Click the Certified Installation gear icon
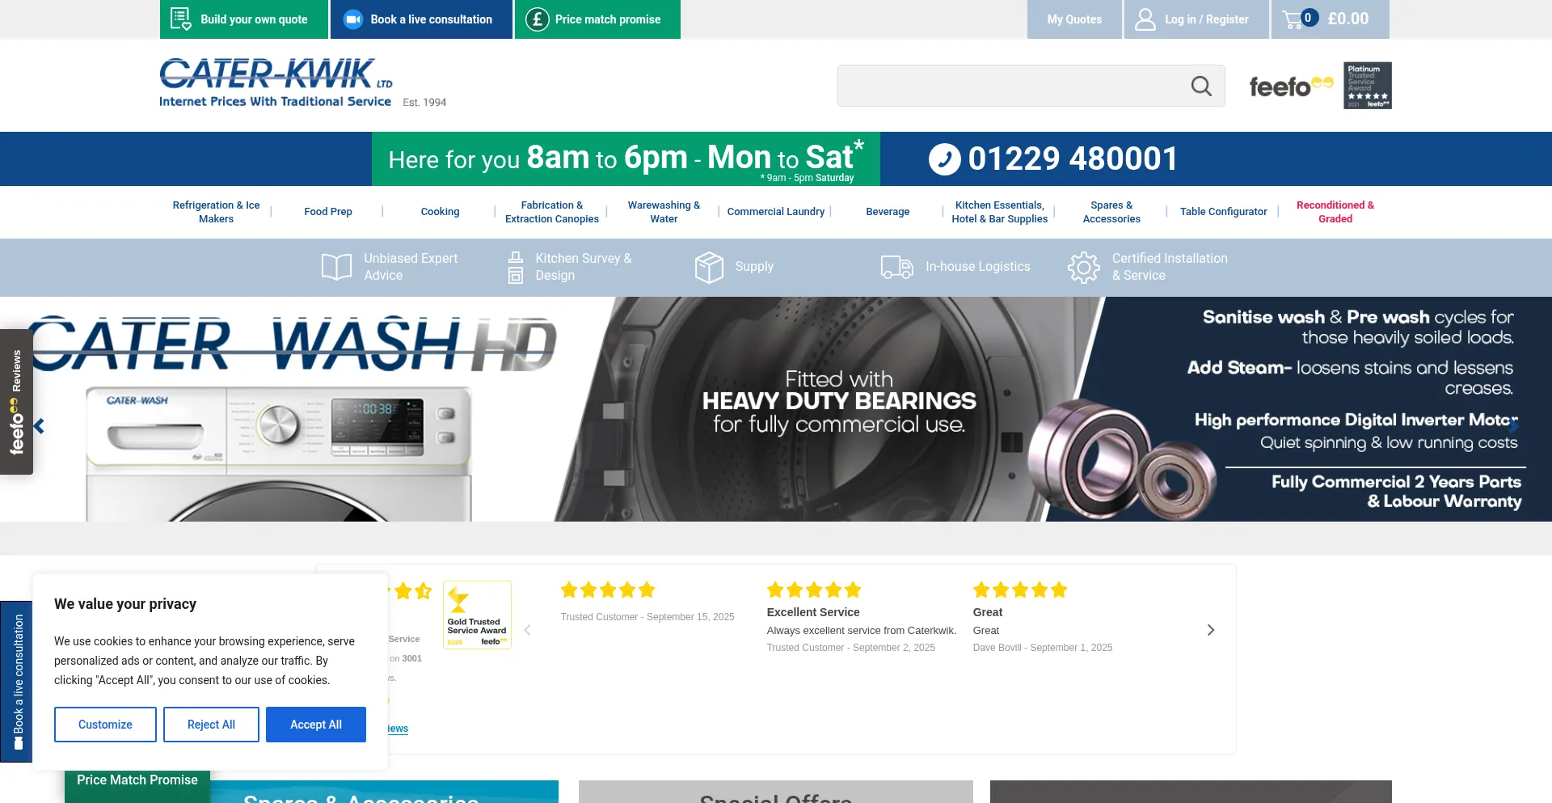This screenshot has width=1552, height=803. 1083,267
